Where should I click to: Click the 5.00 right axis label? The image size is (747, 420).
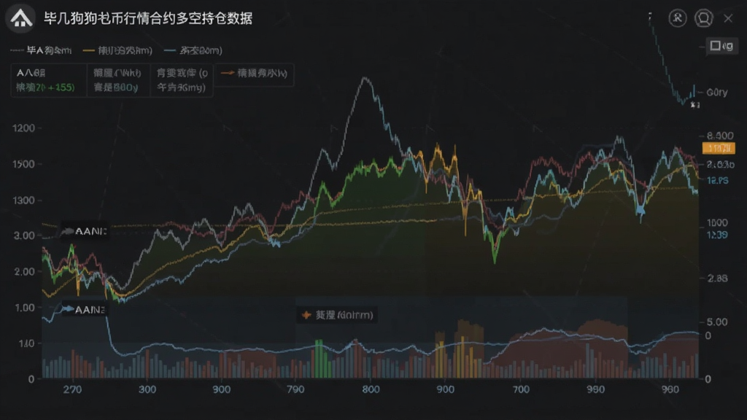click(717, 322)
